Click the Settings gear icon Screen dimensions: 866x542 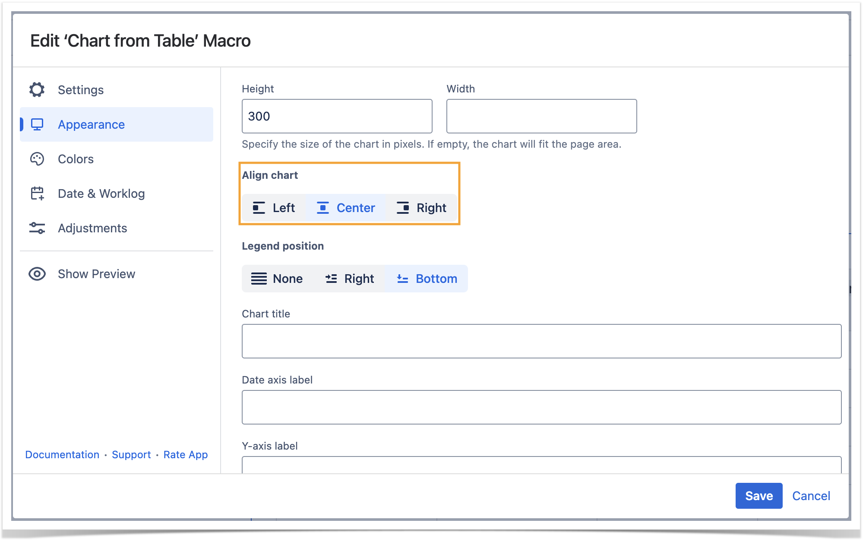pyautogui.click(x=37, y=90)
